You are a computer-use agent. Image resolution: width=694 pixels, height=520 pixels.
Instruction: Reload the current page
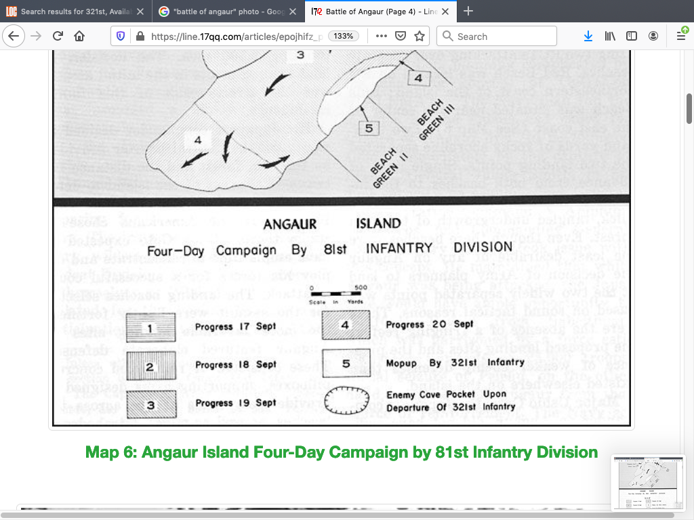pos(58,37)
